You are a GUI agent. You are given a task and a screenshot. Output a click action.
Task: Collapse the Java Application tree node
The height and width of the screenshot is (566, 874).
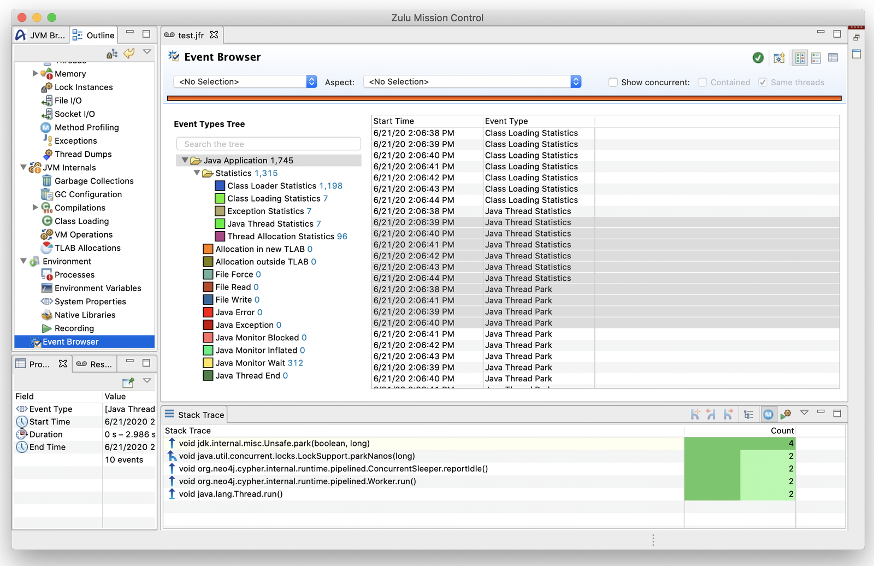click(x=185, y=160)
